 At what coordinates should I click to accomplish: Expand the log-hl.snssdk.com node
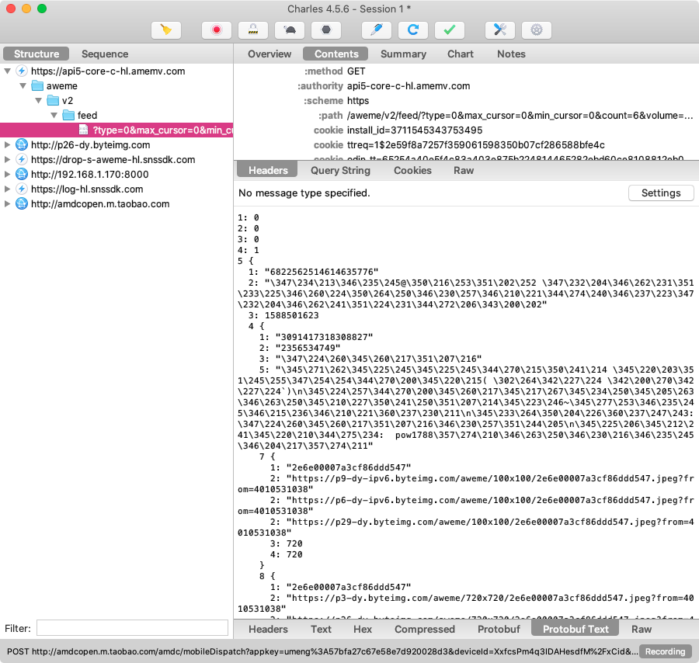7,189
